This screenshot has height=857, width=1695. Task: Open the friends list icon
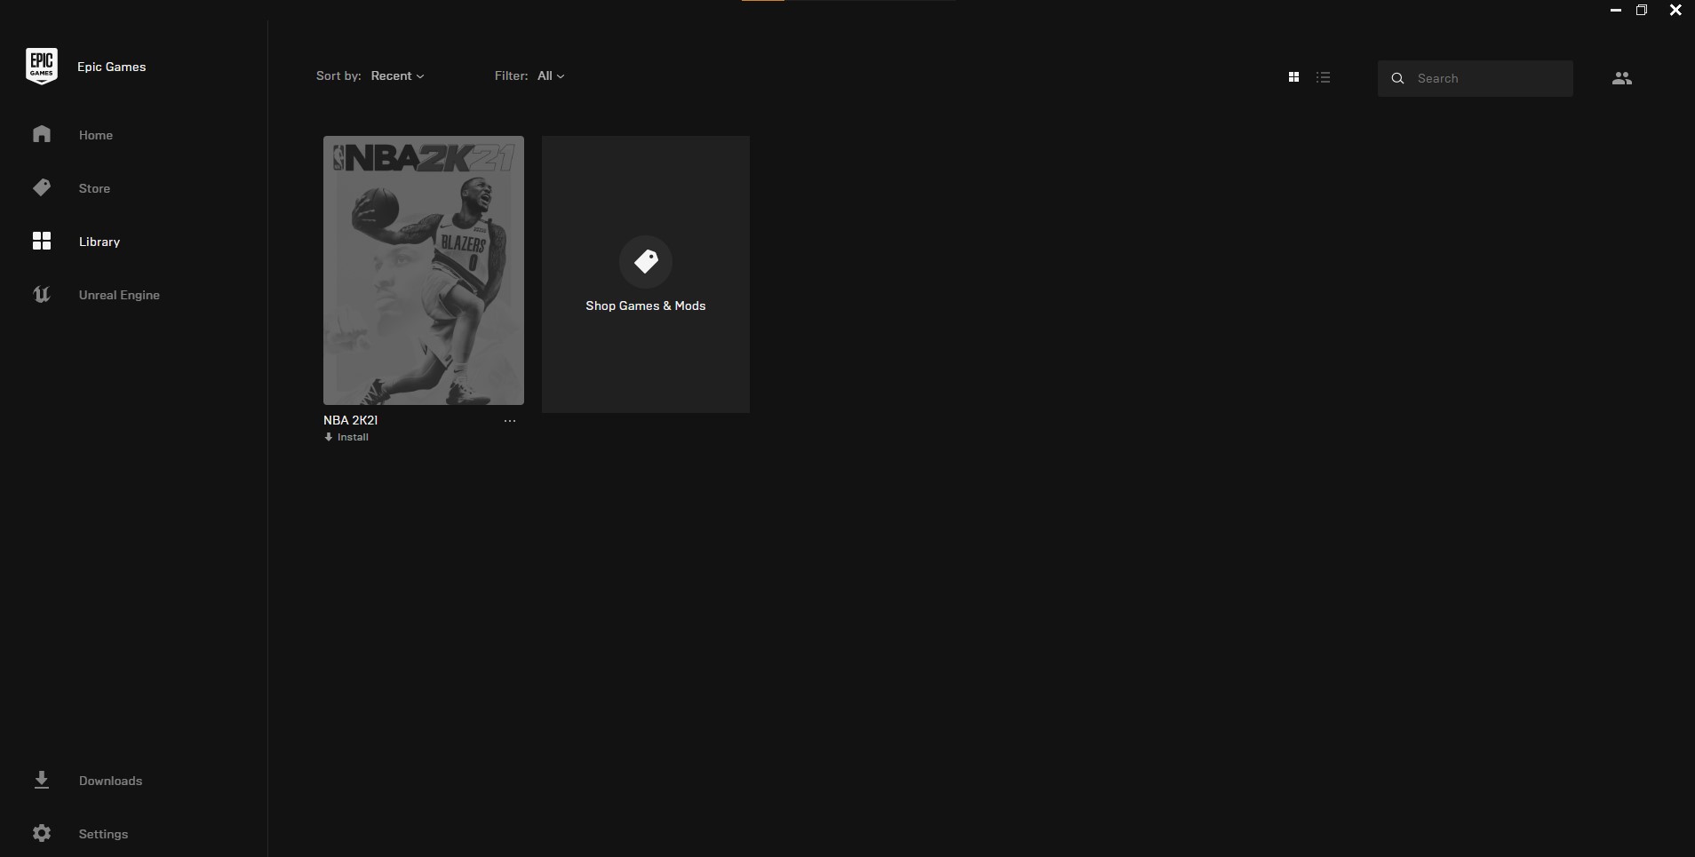pos(1621,78)
